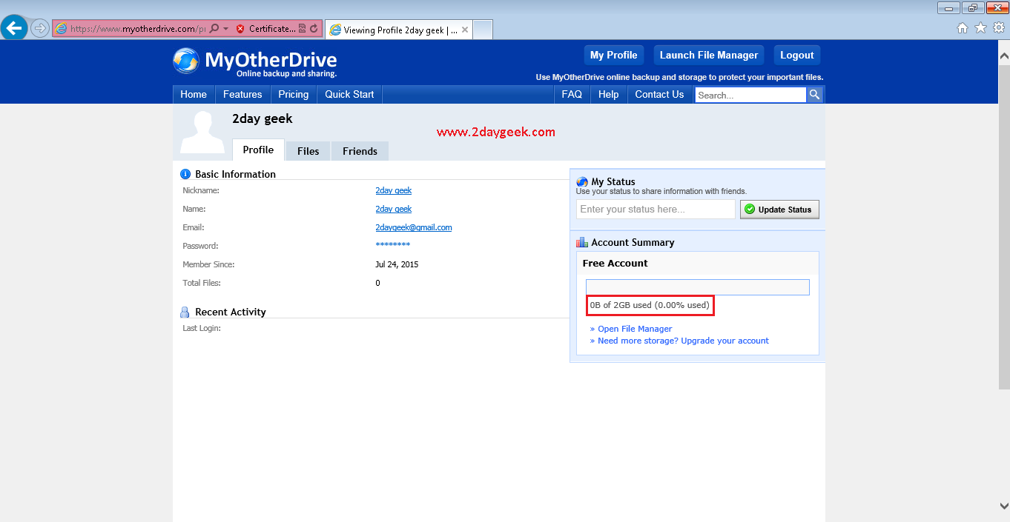Viewport: 1010px width, 522px height.
Task: Click the My Profile button
Action: click(x=613, y=55)
